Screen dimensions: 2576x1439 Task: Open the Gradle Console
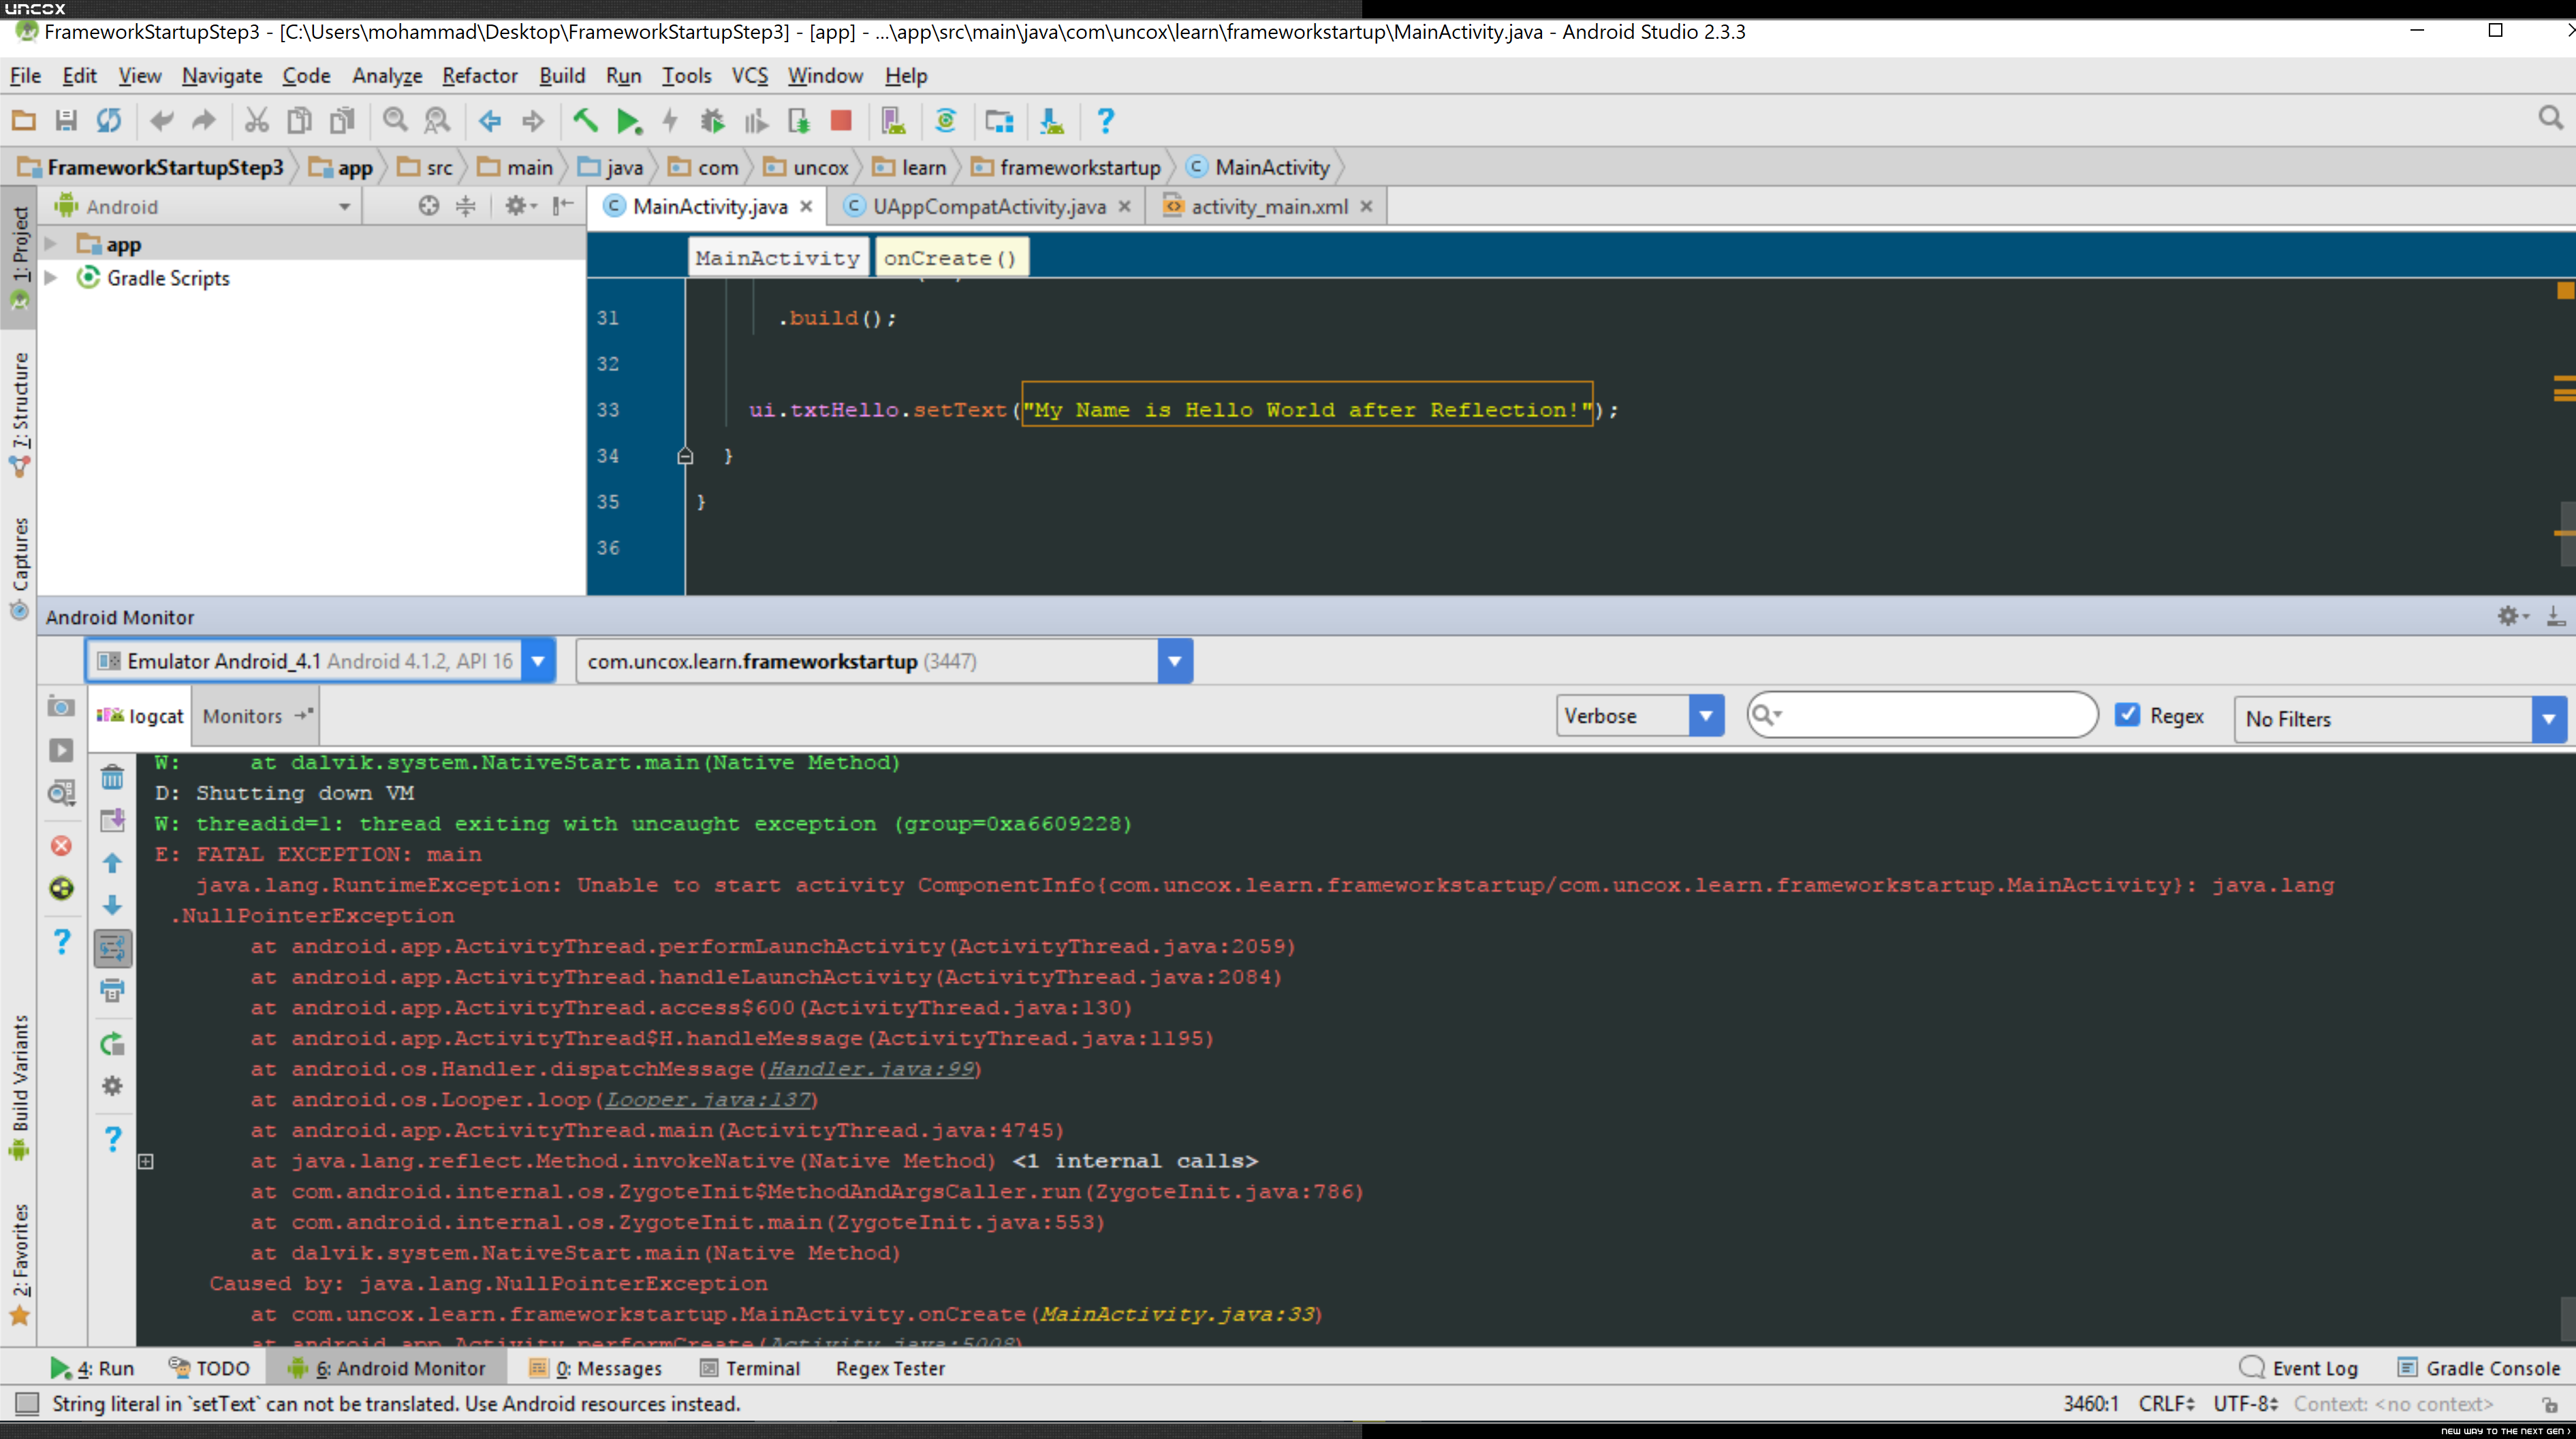(2479, 1368)
